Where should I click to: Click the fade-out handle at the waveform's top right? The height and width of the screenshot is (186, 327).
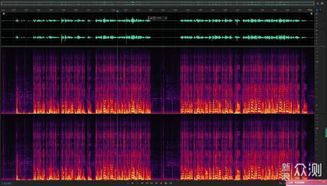311,14
